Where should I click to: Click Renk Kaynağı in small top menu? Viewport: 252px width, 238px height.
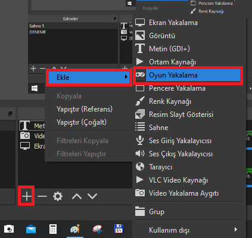click(x=207, y=11)
